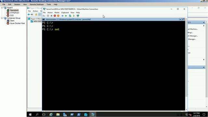Open the Remote Desktops menu

coord(37,4)
